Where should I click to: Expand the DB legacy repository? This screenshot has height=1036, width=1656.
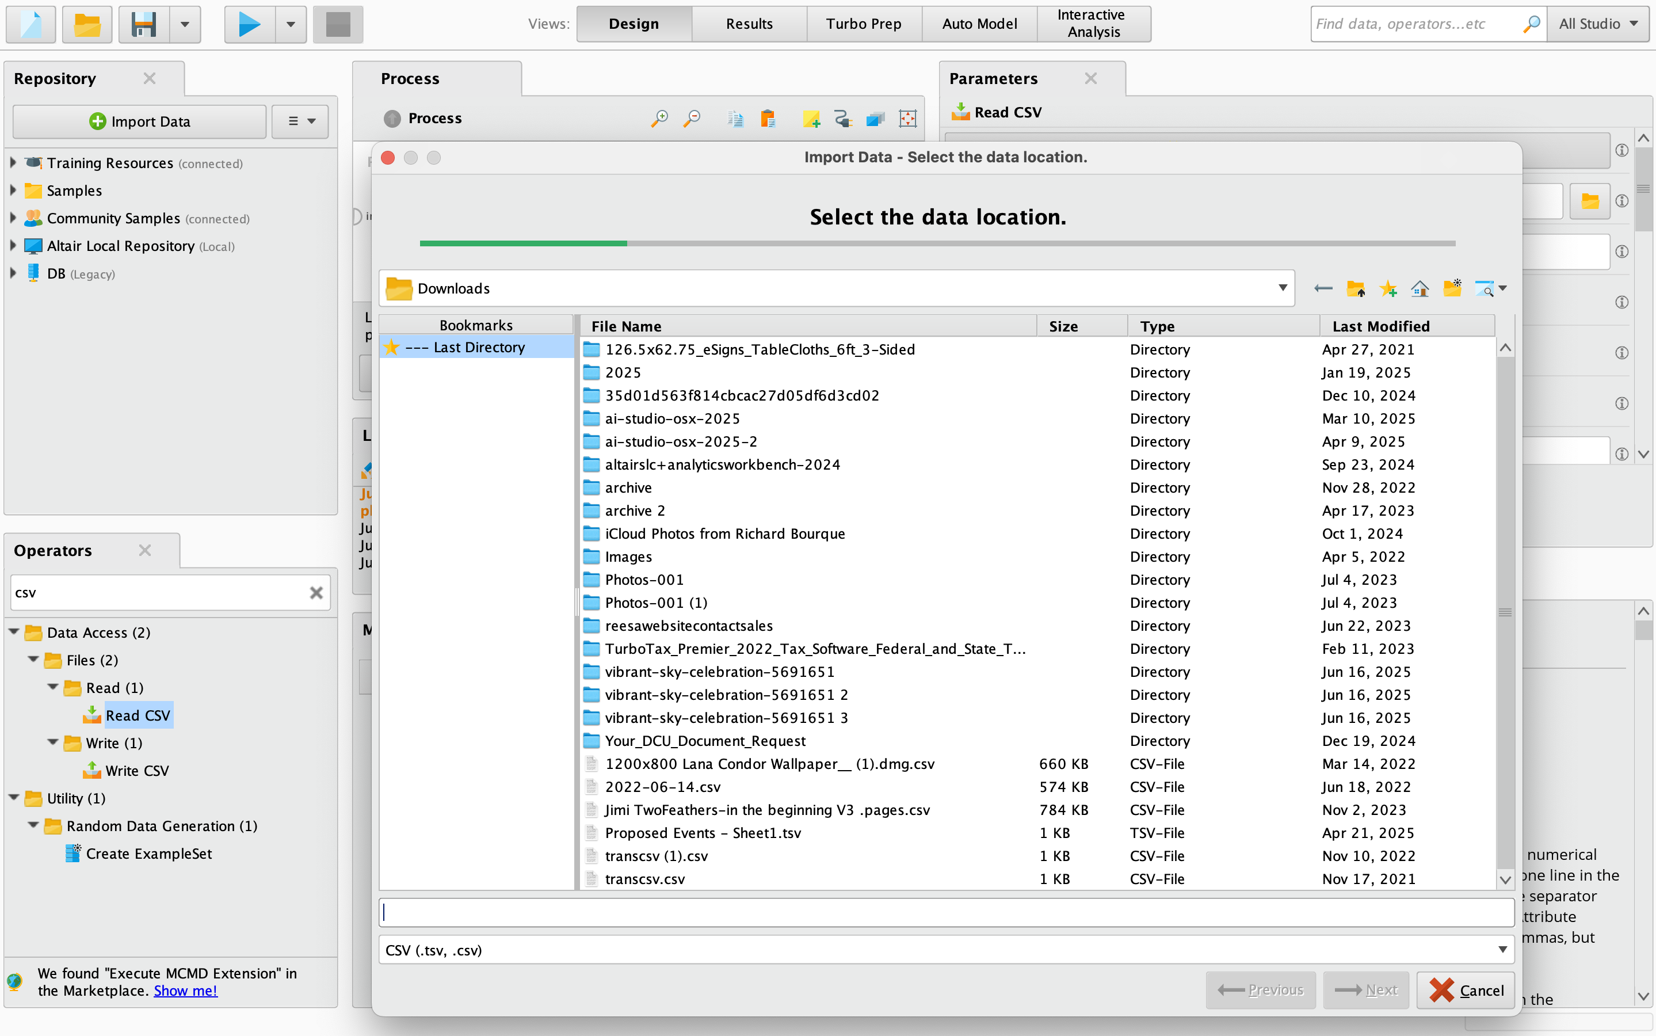point(13,273)
